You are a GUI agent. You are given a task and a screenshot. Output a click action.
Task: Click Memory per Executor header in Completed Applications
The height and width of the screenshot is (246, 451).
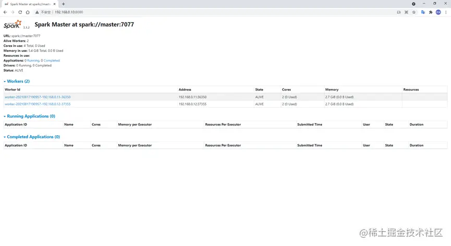point(135,145)
